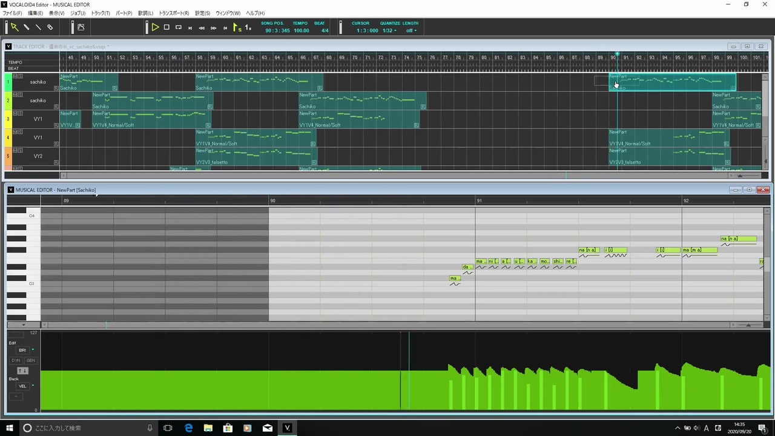This screenshot has height=436, width=775.
Task: Click the R render icon on track 1
Action: coord(56,88)
